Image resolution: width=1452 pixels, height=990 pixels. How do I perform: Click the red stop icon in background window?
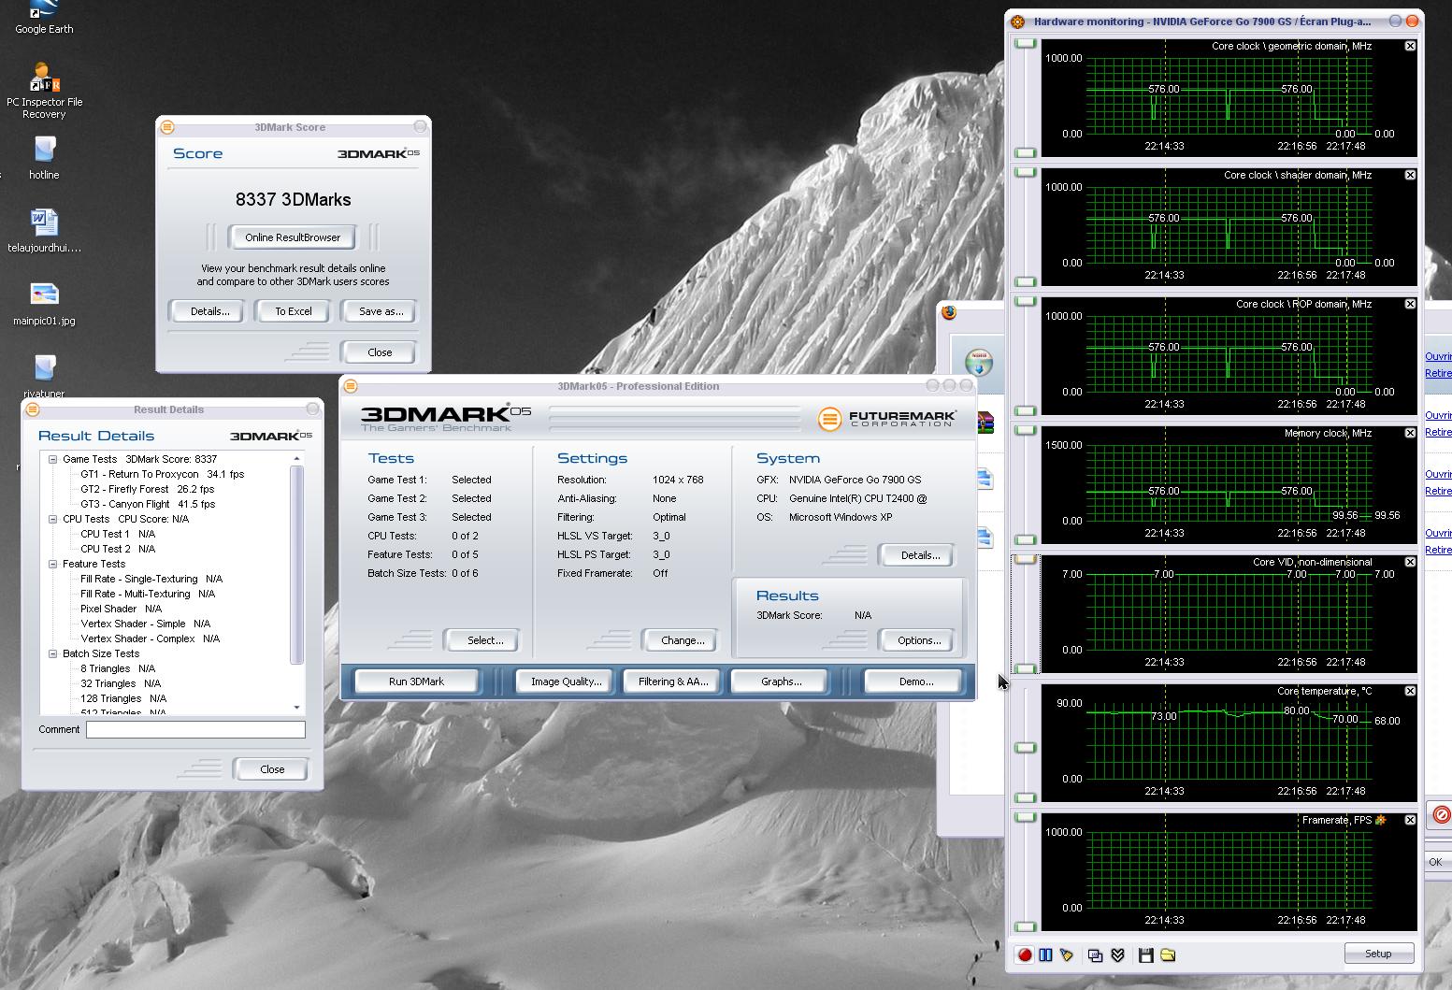pos(1441,814)
